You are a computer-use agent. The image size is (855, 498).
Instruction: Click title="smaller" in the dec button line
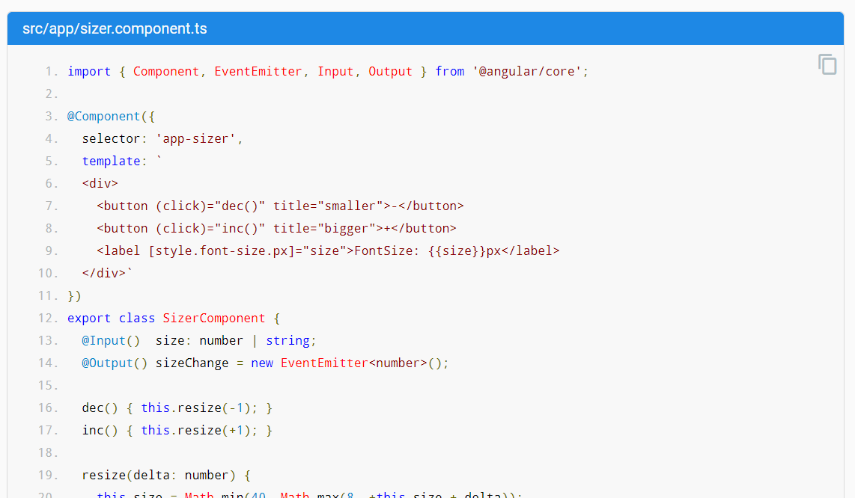point(328,206)
